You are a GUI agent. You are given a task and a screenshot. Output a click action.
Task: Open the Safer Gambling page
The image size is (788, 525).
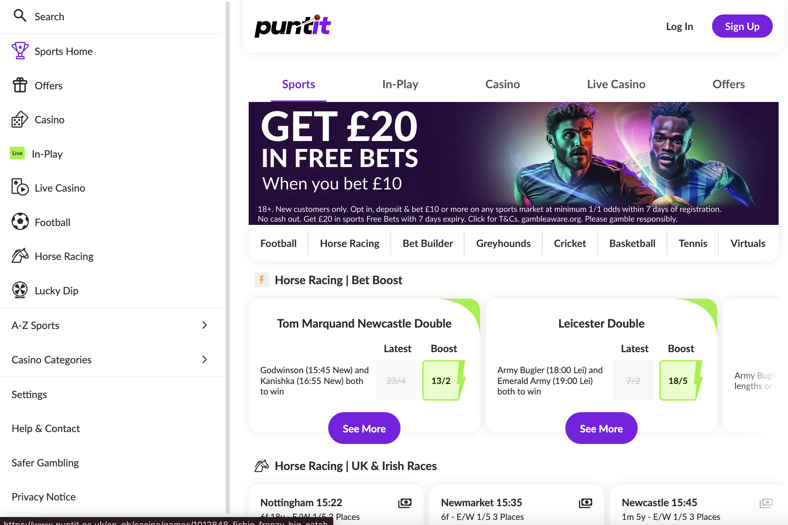point(45,462)
